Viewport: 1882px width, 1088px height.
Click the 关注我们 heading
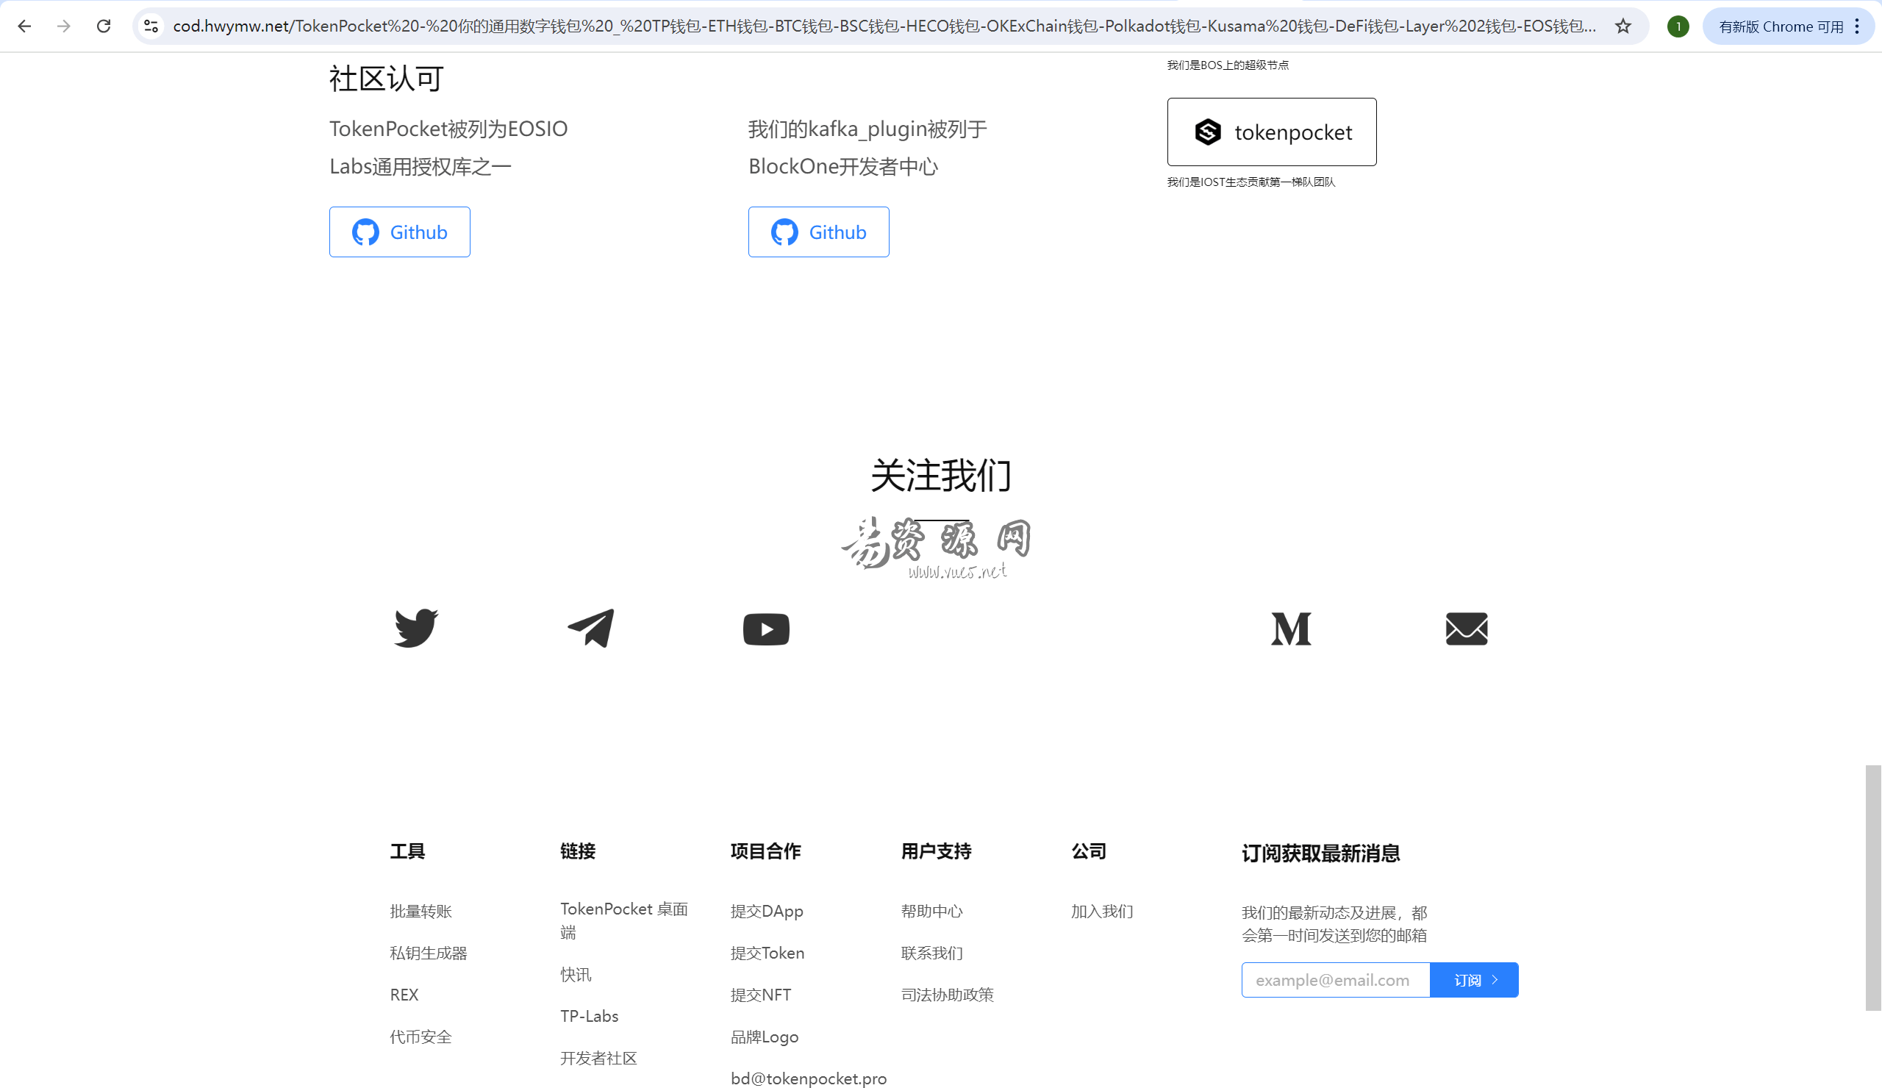940,476
